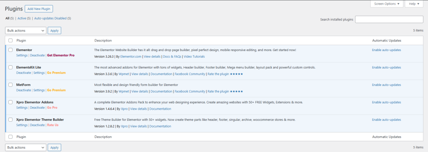This screenshot has height=152, width=428.
Task: Enable auto-updates for MetForm
Action: pos(386,85)
